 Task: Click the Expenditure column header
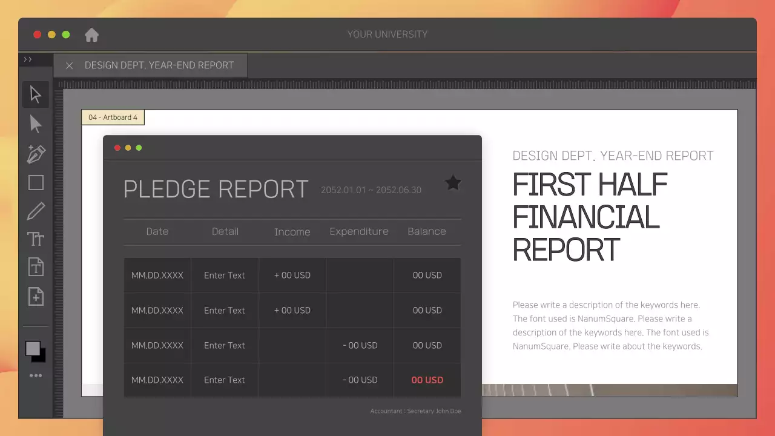359,231
